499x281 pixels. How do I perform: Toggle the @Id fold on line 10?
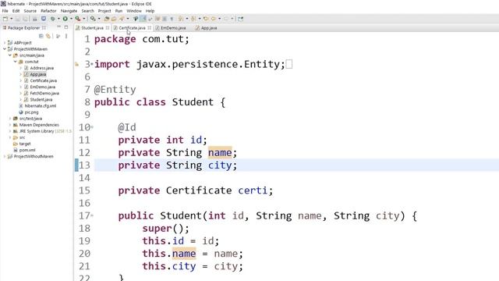[92, 127]
